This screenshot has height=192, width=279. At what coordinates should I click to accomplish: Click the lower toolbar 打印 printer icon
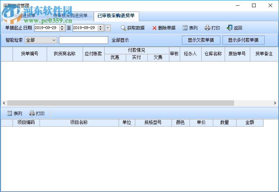32,113
